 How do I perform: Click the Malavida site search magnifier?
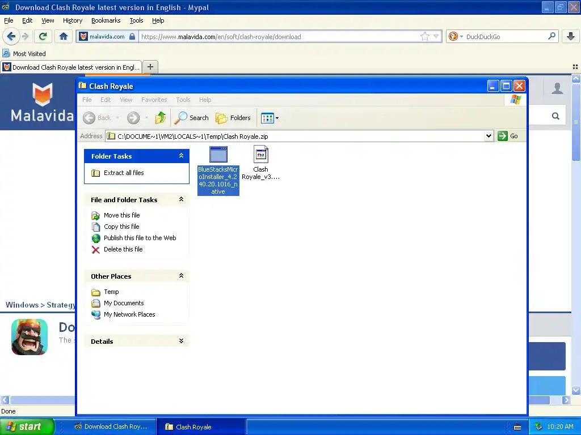point(555,116)
